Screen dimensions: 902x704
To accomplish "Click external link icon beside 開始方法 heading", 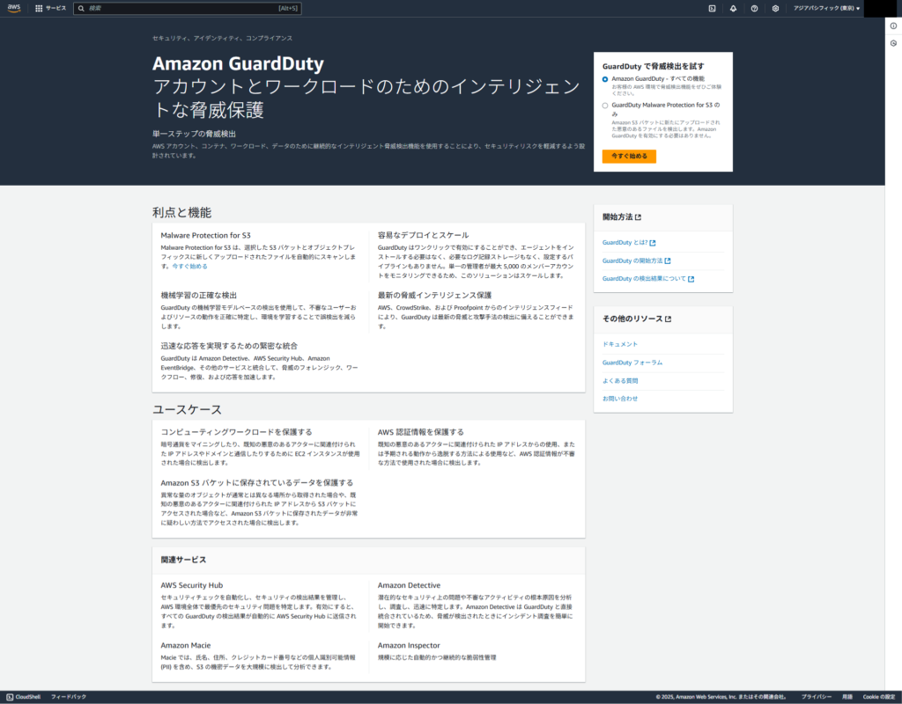I will (x=638, y=217).
